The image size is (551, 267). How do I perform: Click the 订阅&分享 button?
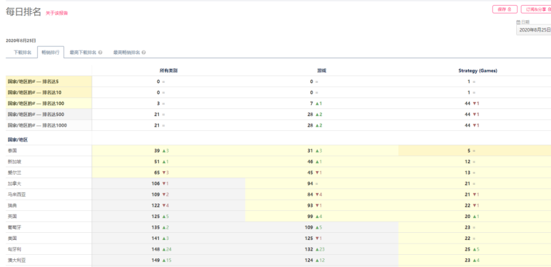[536, 9]
